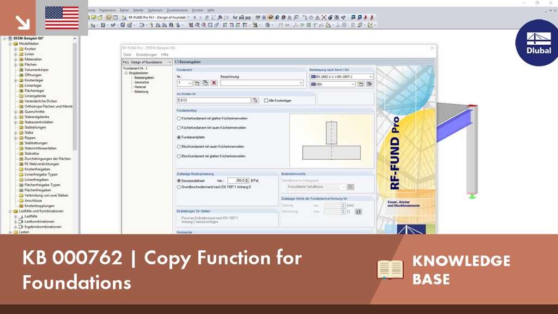Click the highlighted toolbar icon in RFEM top row
This screenshot has width=558, height=314.
pyautogui.click(x=270, y=17)
